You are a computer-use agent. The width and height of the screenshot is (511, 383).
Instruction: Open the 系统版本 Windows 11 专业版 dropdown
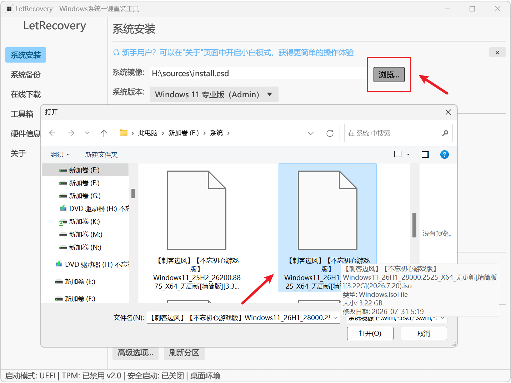point(214,94)
